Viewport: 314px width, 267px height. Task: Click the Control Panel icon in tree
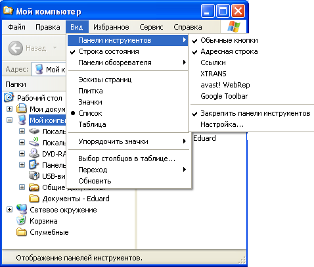click(34, 164)
